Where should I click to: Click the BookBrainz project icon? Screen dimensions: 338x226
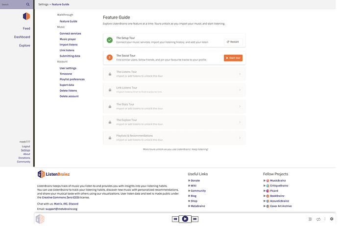pyautogui.click(x=268, y=196)
